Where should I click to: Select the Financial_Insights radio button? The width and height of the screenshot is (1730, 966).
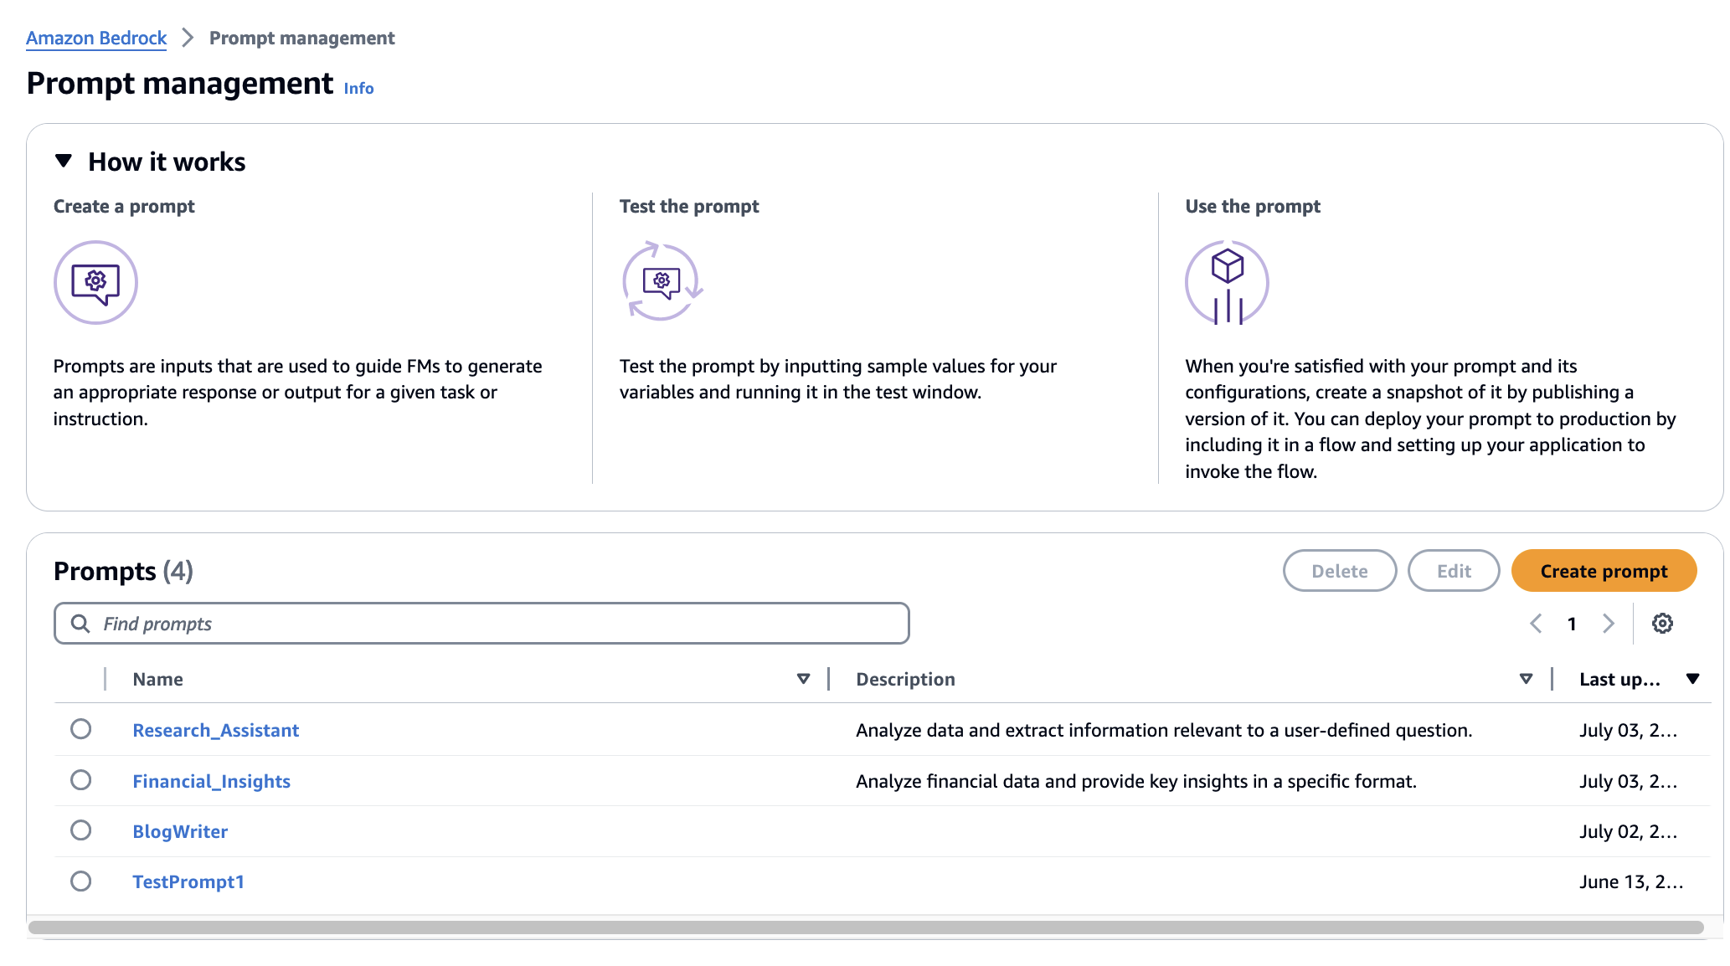tap(81, 780)
